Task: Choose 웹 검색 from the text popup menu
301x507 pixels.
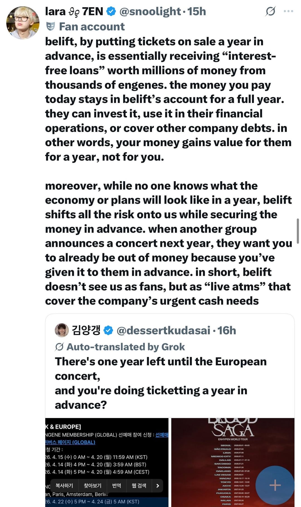Action: click(139, 486)
